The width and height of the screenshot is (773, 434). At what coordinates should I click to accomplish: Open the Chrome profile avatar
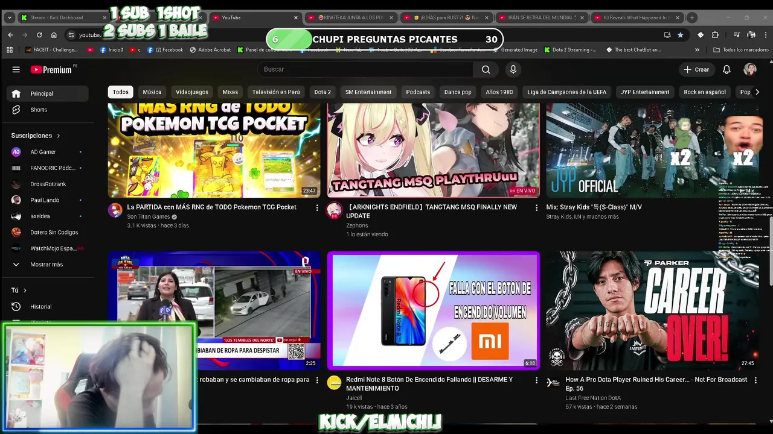(x=751, y=35)
